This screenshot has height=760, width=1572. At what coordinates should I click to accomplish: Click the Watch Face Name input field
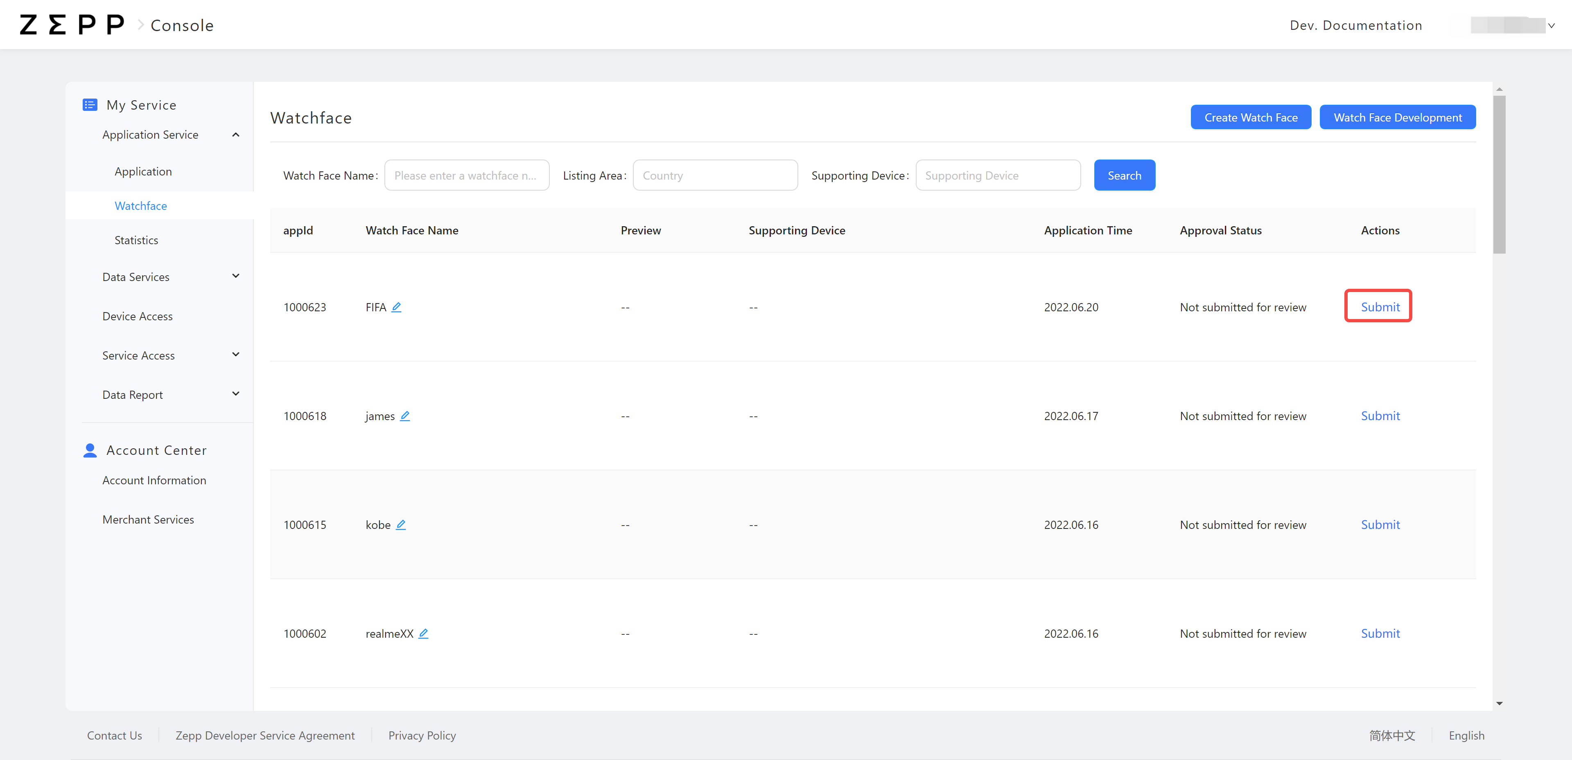click(x=466, y=175)
